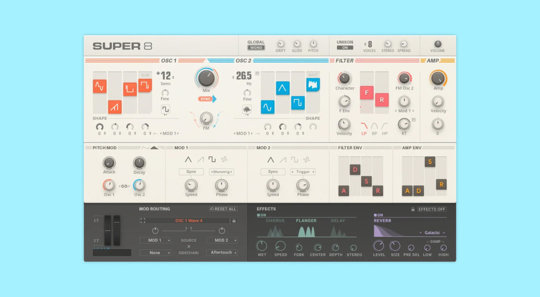Toggle the REVERB ON switch
Viewport: 540px width, 297px height.
click(379, 216)
